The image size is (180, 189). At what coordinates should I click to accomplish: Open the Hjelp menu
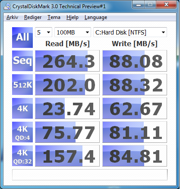[x=73, y=17]
